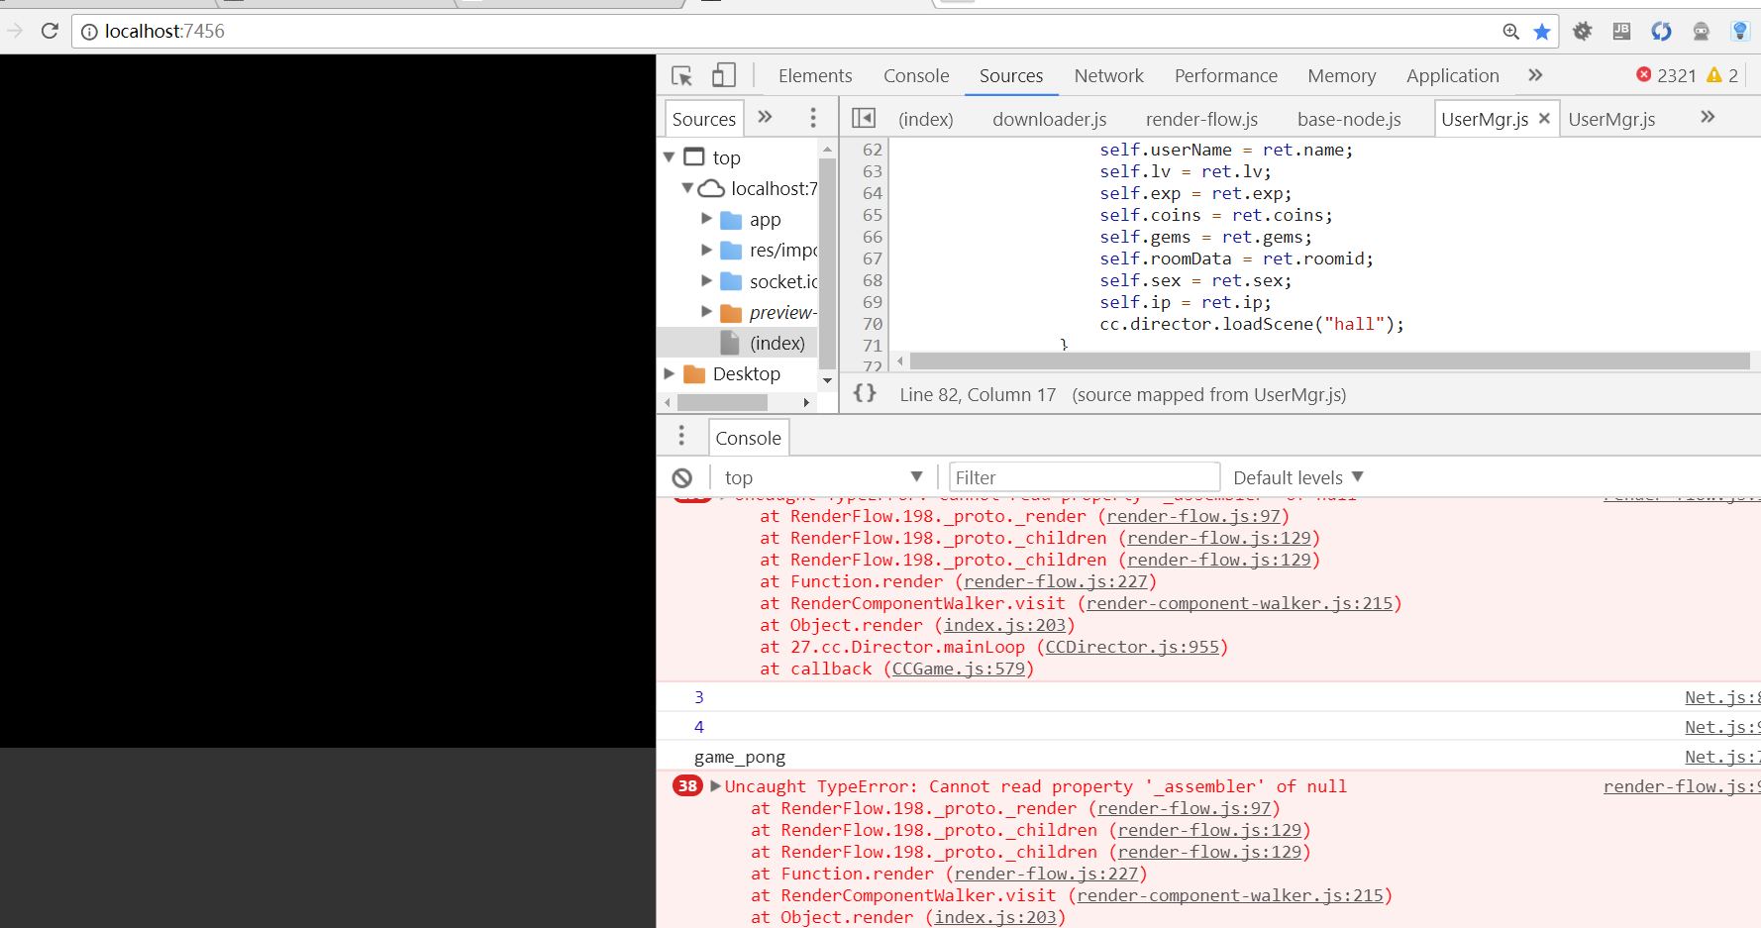This screenshot has width=1761, height=928.
Task: Show more navigator tabs chevron
Action: pos(765,117)
